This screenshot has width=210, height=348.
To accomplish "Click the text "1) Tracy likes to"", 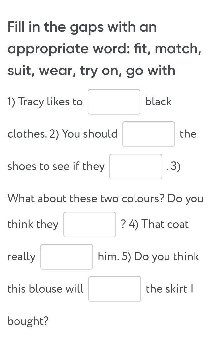I will (45, 102).
